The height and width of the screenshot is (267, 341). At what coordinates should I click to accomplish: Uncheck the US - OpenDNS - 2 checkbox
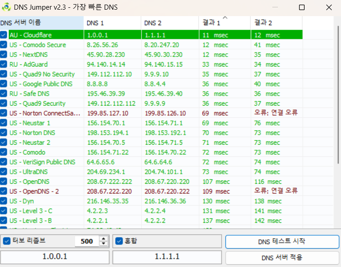pos(4,191)
